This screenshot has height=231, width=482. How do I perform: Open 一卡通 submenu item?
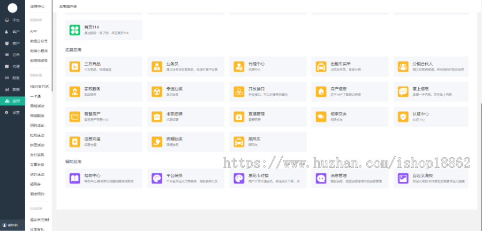(35, 96)
